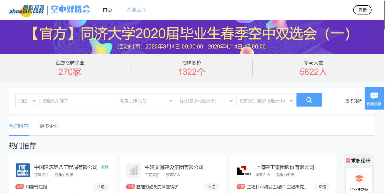Open 企业大厅 navigation item
The height and width of the screenshot is (193, 386).
136,10
